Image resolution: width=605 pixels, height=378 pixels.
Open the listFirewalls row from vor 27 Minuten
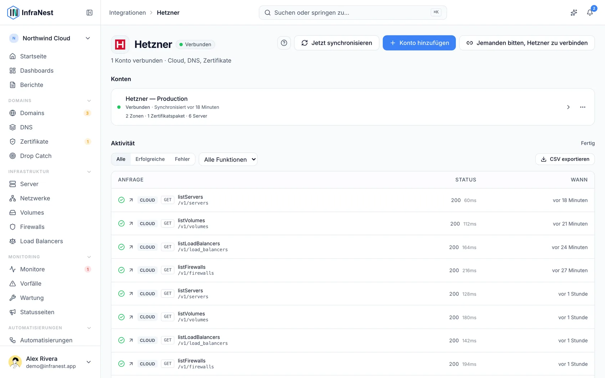click(353, 270)
